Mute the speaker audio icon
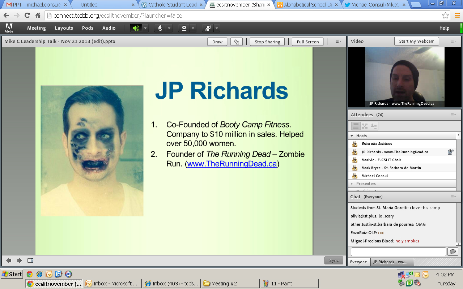The image size is (463, 289). (136, 28)
